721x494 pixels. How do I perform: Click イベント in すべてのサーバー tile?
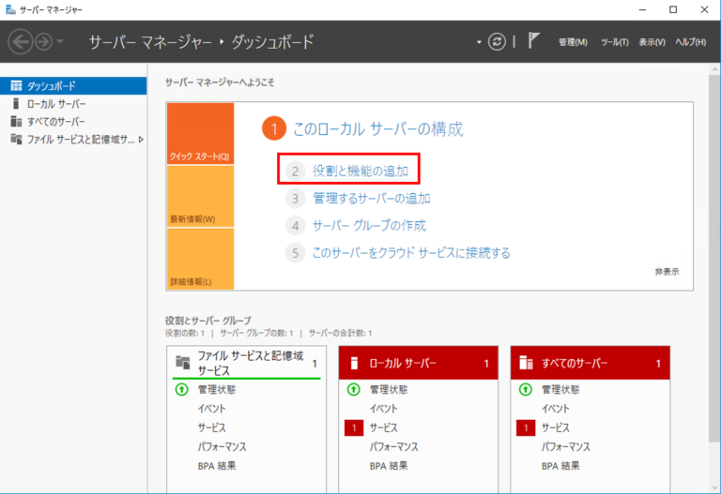tap(556, 409)
